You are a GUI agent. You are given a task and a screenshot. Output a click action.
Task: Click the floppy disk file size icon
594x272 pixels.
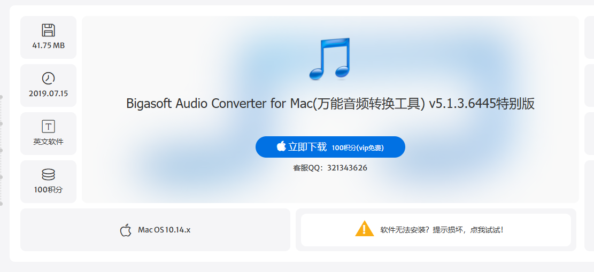[49, 30]
